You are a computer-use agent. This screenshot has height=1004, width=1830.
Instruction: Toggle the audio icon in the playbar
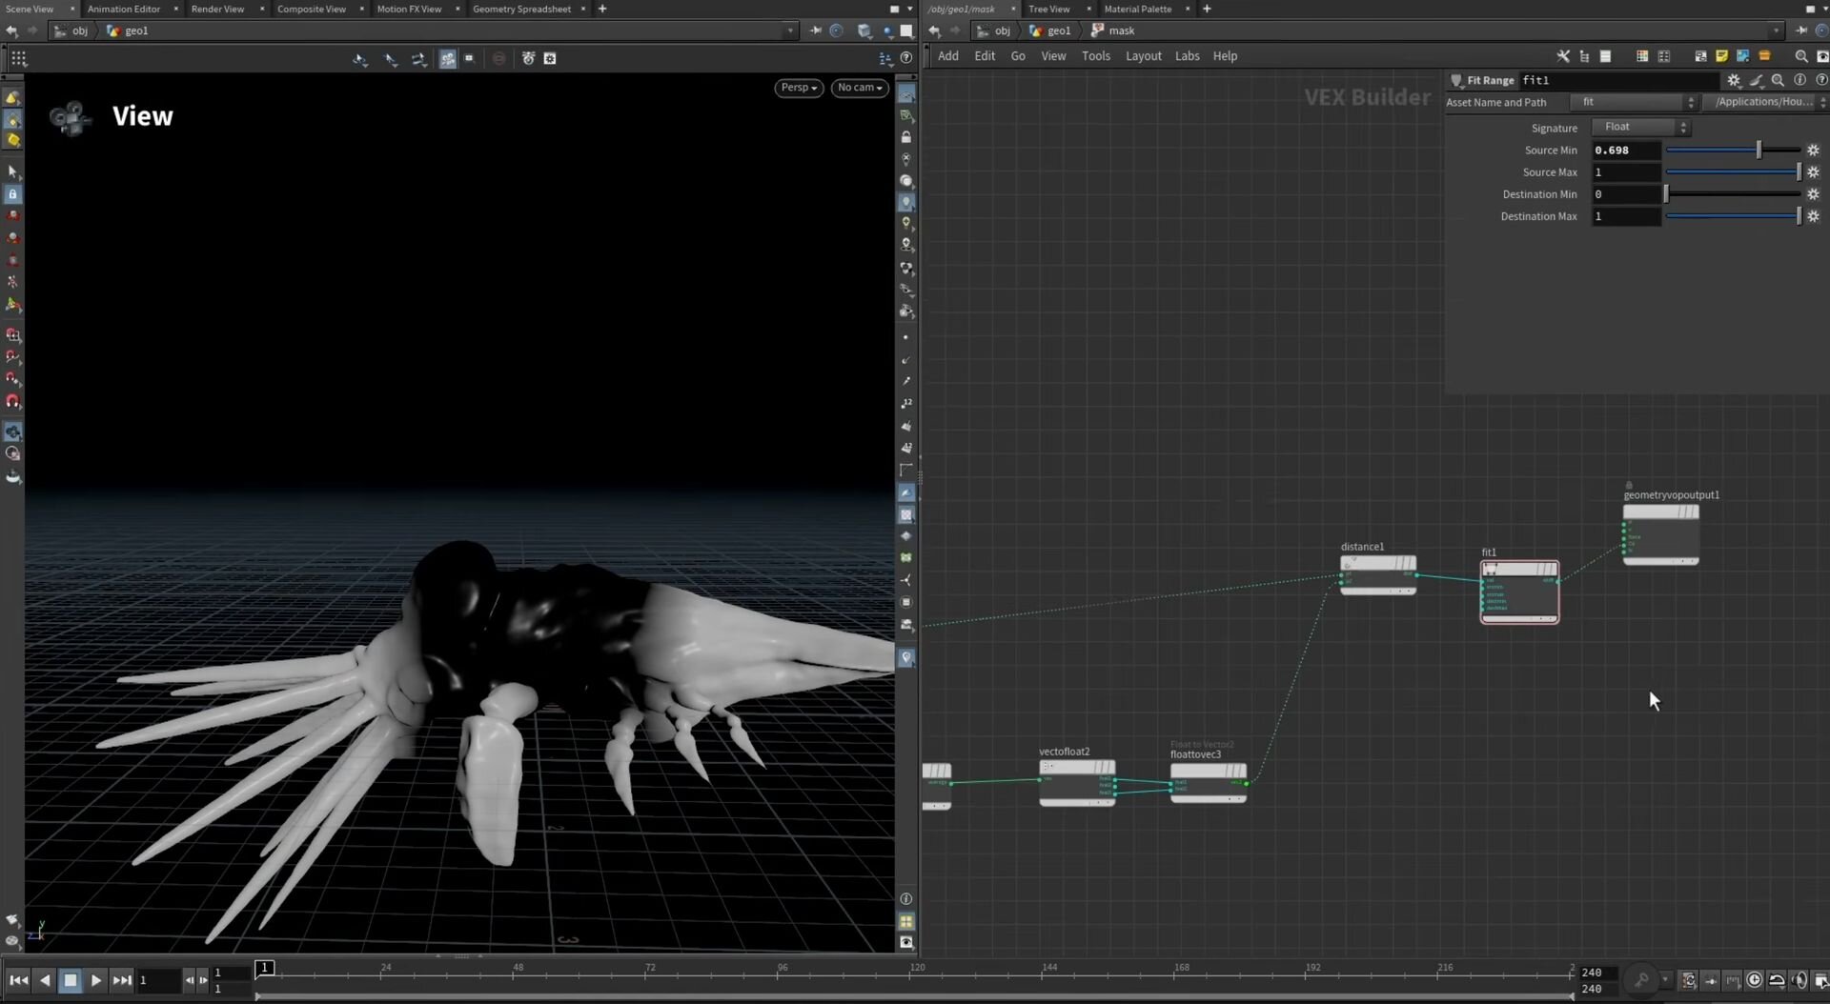tap(1799, 980)
